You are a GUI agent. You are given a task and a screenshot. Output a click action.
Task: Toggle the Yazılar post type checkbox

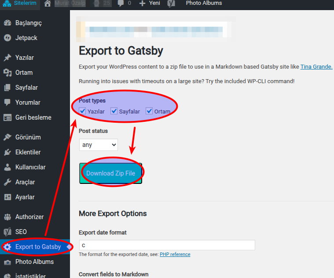82,111
